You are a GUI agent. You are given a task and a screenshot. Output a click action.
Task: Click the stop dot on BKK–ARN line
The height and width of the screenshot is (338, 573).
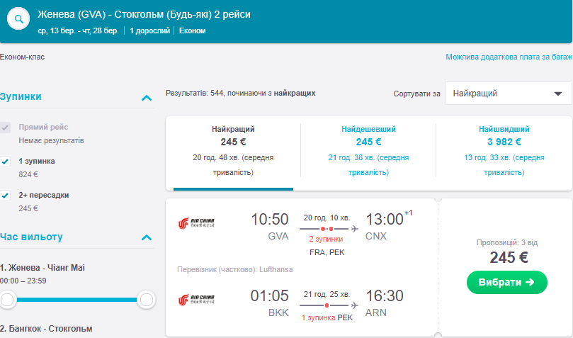tap(327, 305)
